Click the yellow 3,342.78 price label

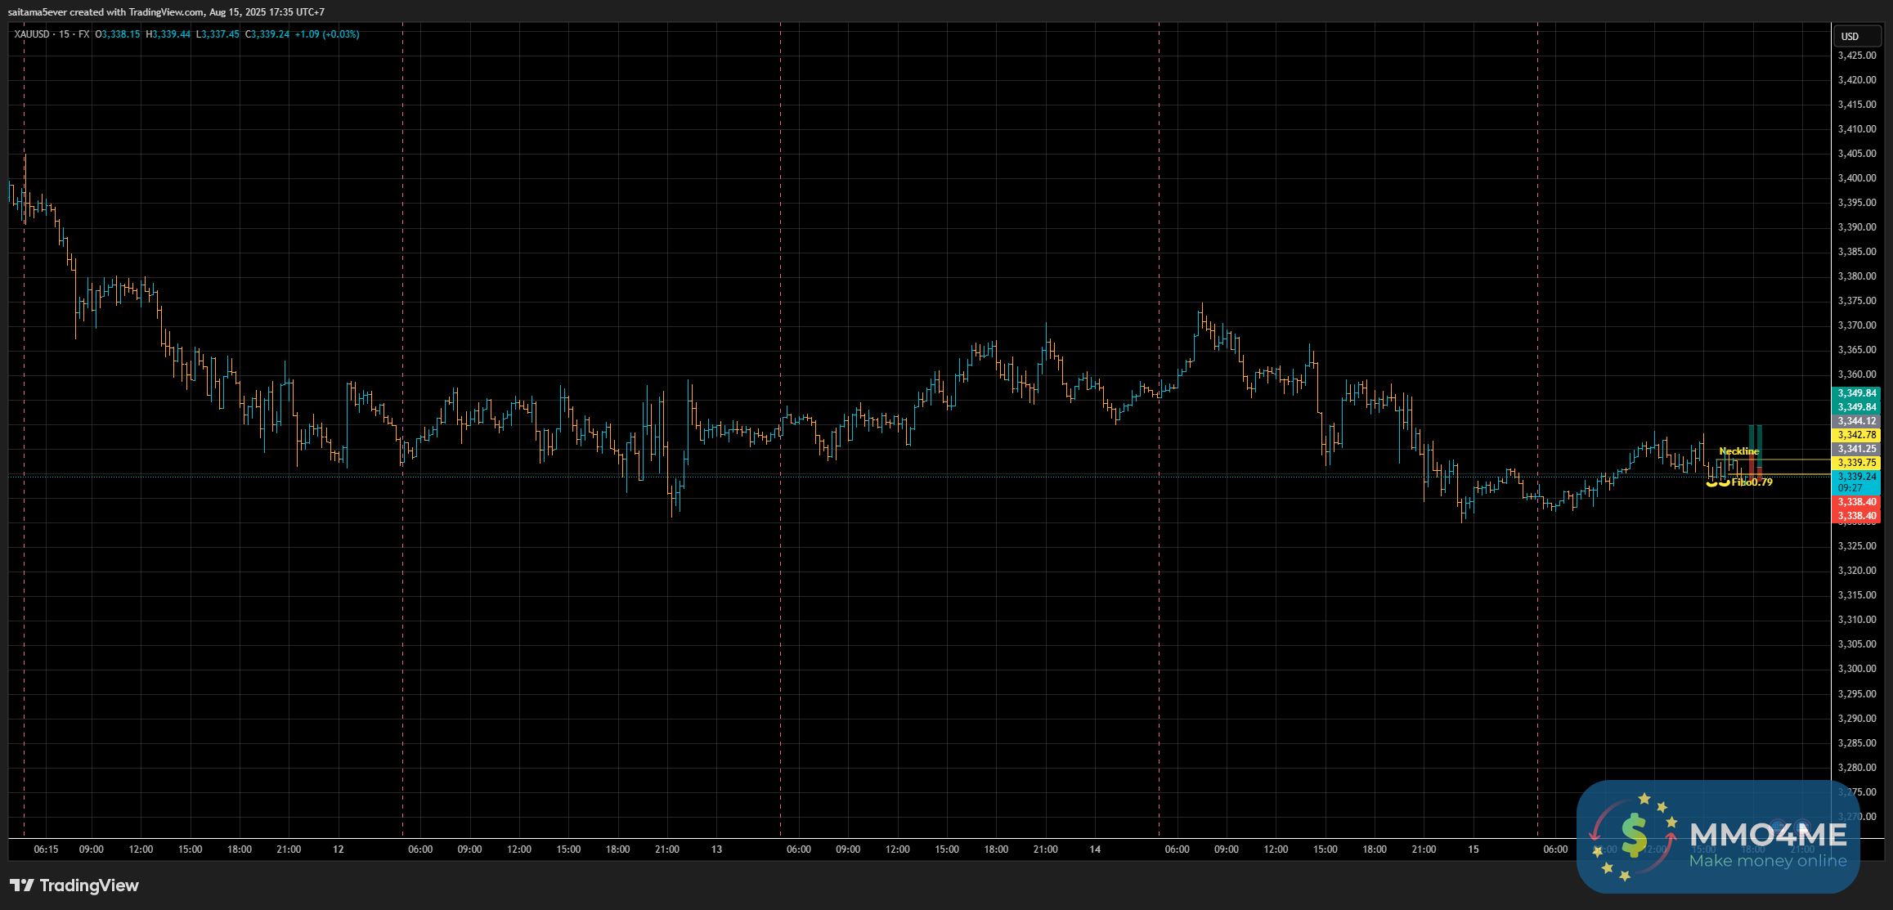(1856, 435)
